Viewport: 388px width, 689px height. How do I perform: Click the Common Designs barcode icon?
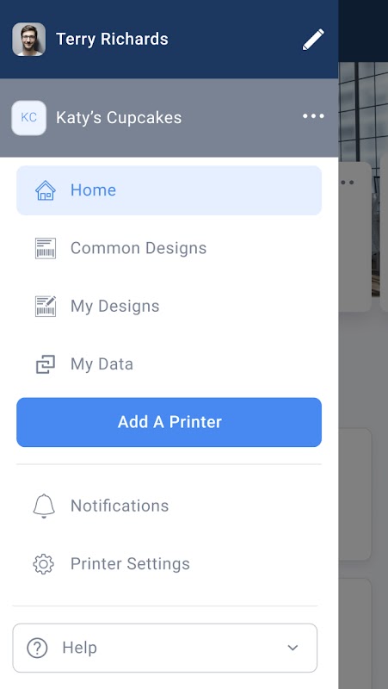(46, 248)
